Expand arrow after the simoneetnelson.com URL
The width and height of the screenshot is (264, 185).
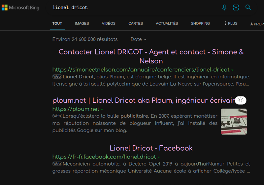pyautogui.click(x=232, y=70)
